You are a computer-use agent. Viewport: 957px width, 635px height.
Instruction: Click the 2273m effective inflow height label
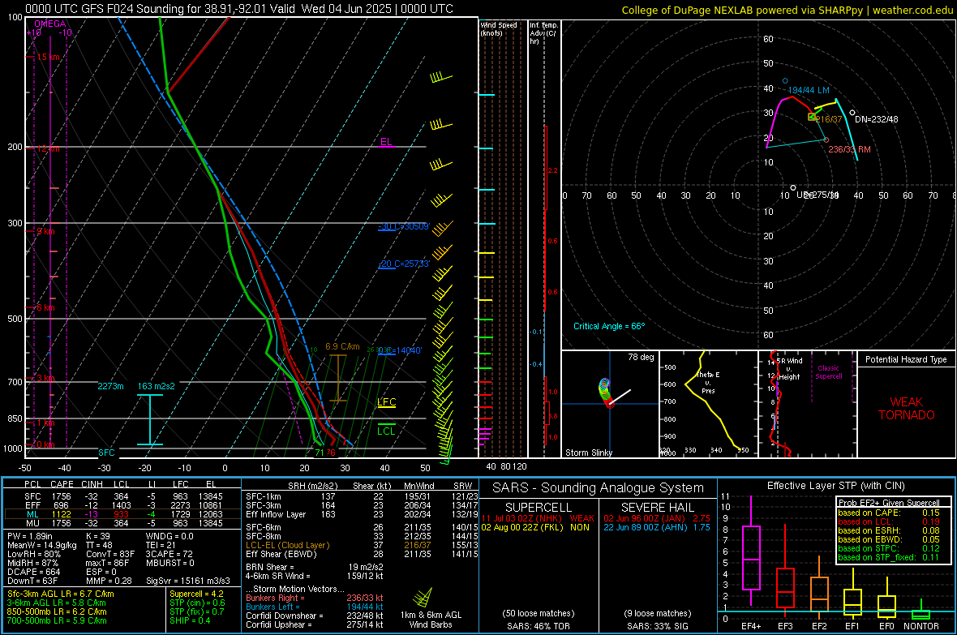110,386
